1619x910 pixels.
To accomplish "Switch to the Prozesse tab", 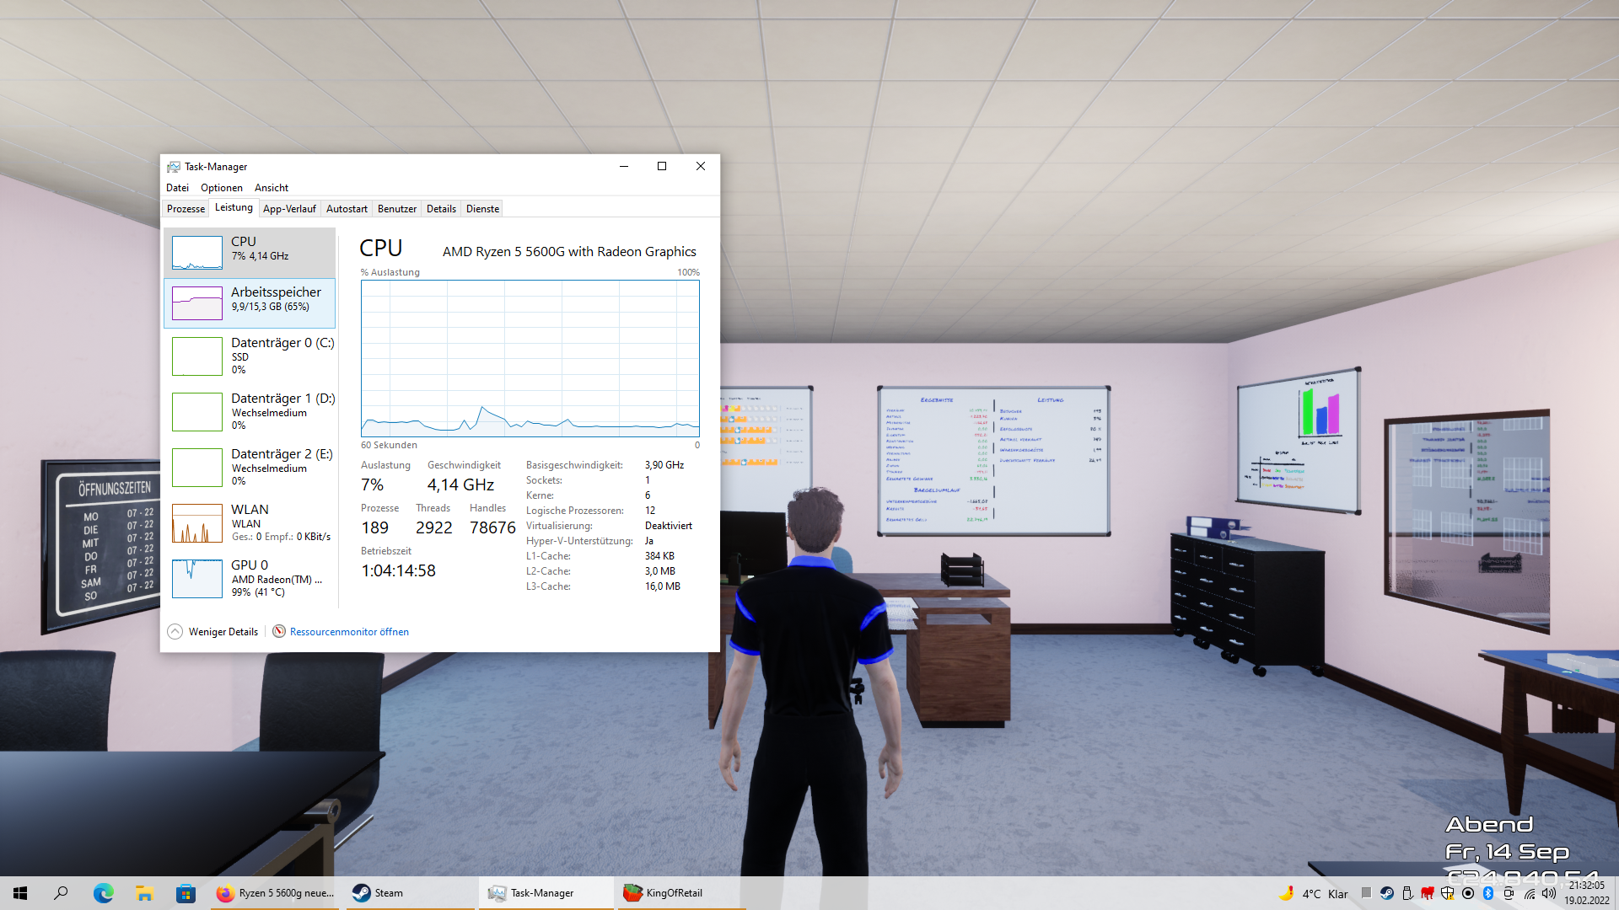I will [186, 209].
